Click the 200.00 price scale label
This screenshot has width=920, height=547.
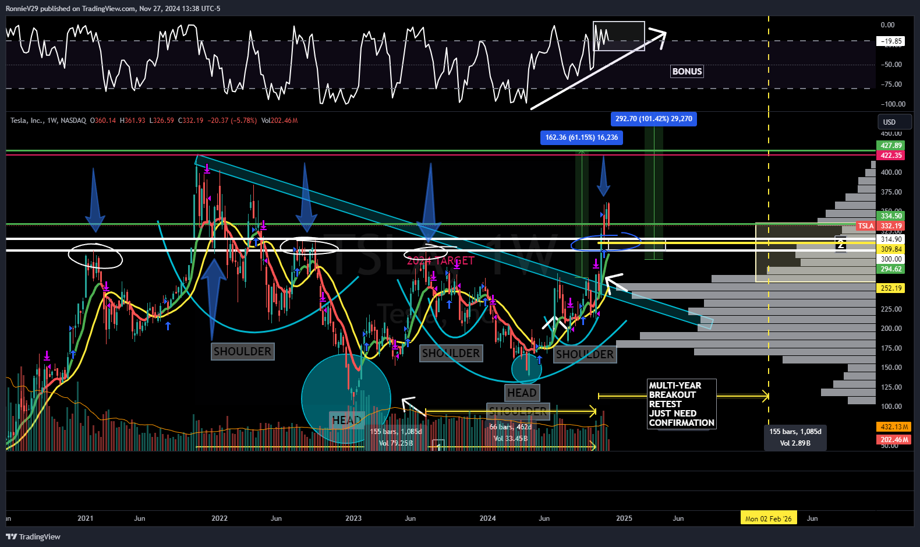tap(891, 329)
